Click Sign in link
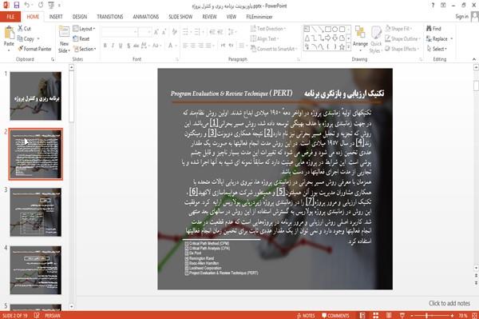 [x=462, y=17]
